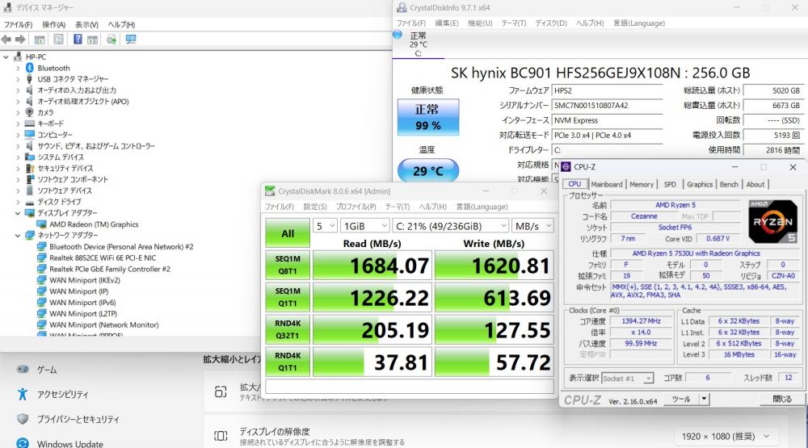Click the blue health status 正常 99% indicator
The height and width of the screenshot is (448, 808).
[427, 117]
